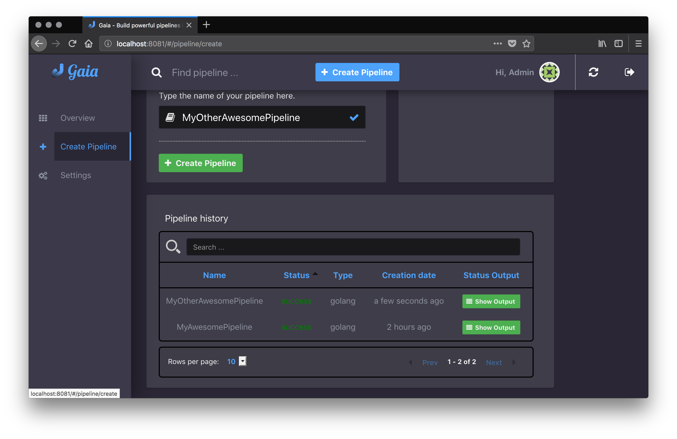This screenshot has height=439, width=677.
Task: Open a new browser tab
Action: click(x=206, y=25)
